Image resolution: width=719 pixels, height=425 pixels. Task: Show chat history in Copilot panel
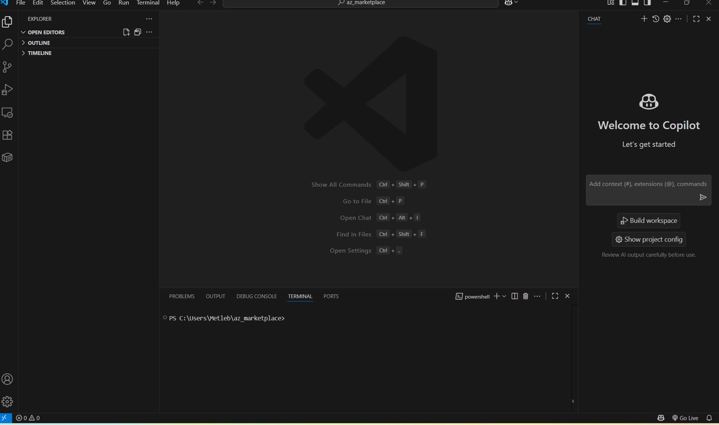[656, 19]
